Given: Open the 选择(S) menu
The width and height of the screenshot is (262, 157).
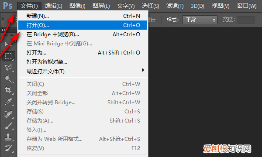Looking at the screenshot, I should click(150, 6).
